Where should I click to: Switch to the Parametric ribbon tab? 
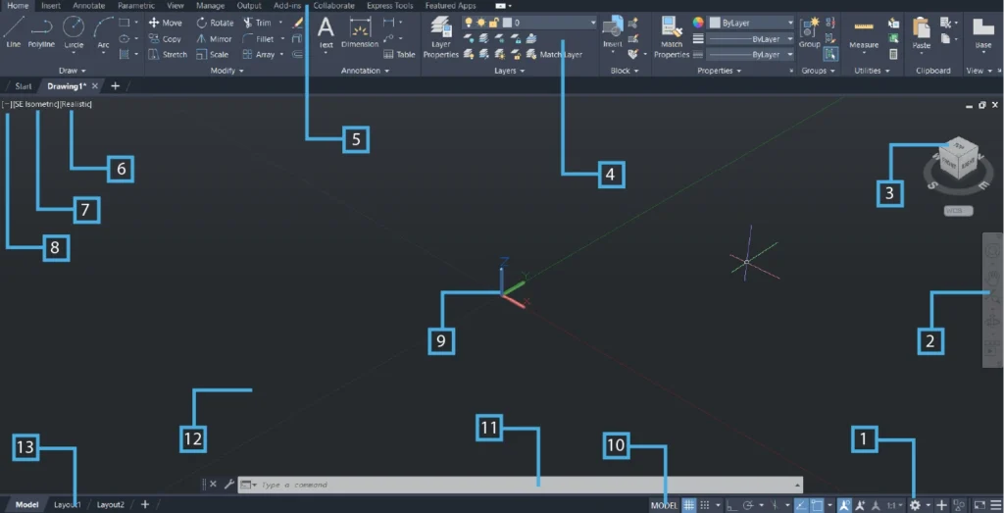coord(135,6)
